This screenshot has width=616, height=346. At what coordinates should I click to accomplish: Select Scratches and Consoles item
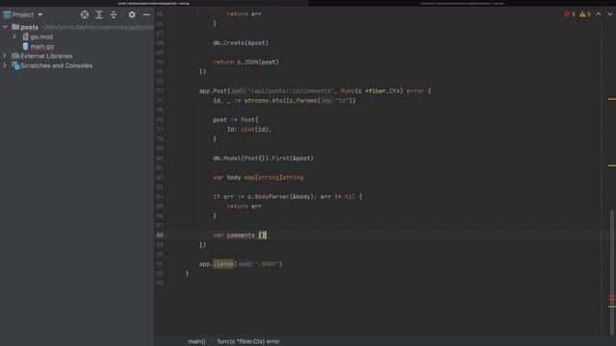click(57, 65)
